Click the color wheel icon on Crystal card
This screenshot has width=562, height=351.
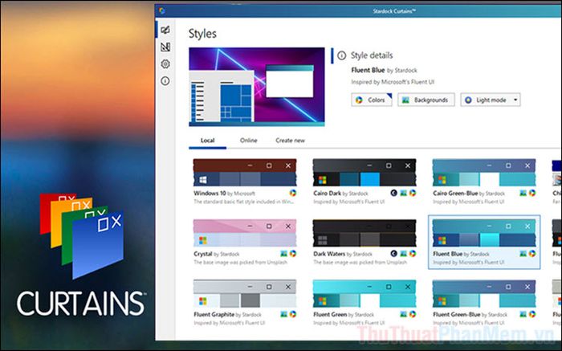tap(293, 254)
